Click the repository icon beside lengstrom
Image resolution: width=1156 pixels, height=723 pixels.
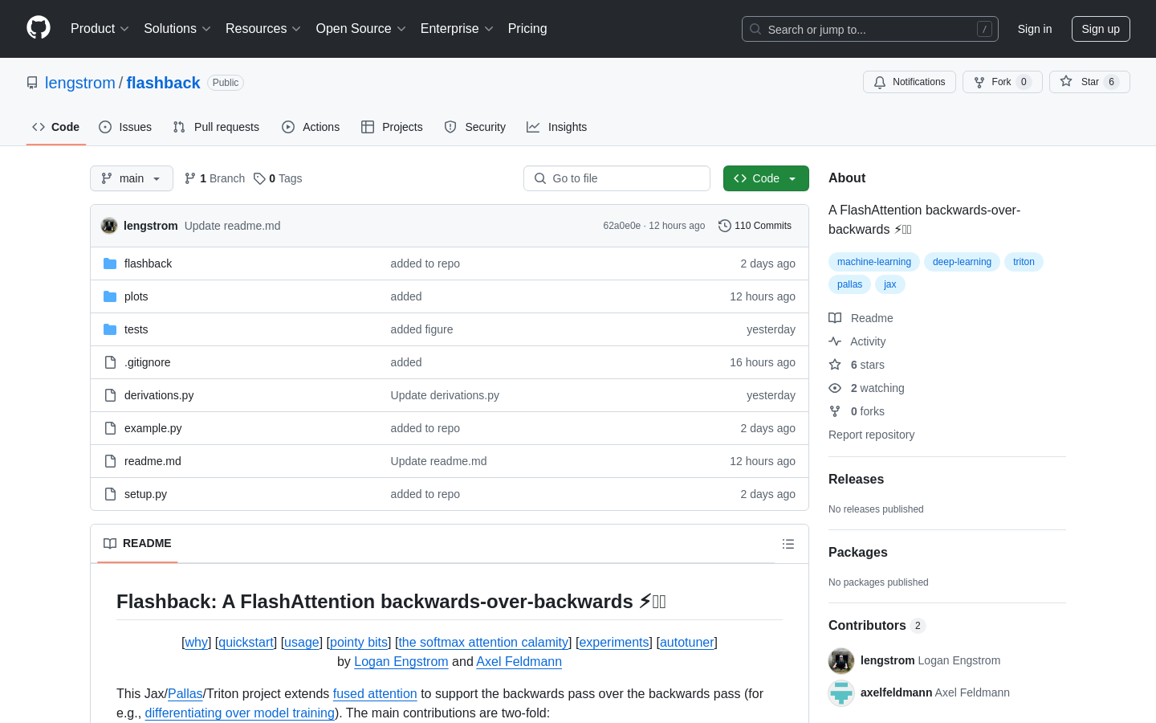coord(32,83)
